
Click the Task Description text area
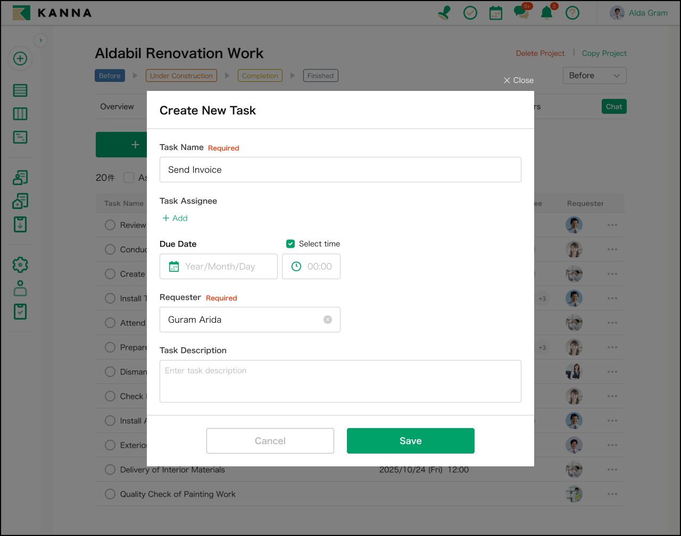[340, 381]
